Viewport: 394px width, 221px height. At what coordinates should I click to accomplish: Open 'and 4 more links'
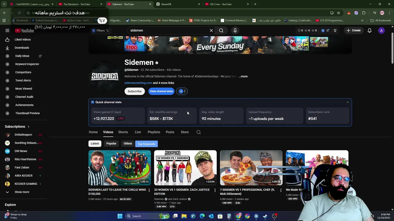(163, 83)
